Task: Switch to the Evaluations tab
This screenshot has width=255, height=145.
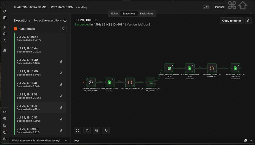Action: pos(146,14)
